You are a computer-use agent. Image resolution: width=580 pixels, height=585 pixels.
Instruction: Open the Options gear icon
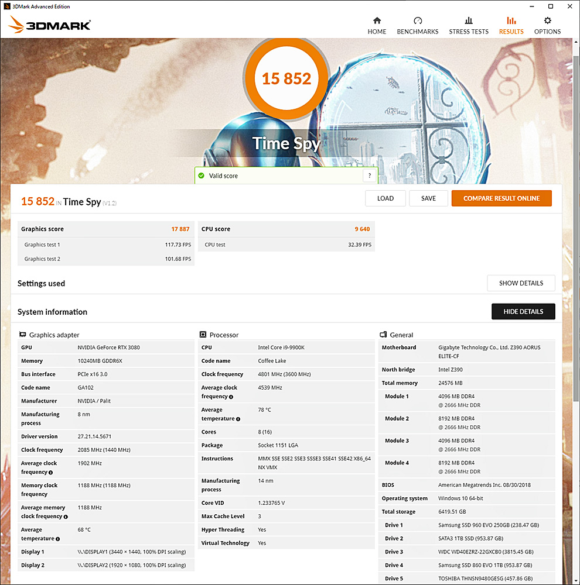tap(548, 20)
